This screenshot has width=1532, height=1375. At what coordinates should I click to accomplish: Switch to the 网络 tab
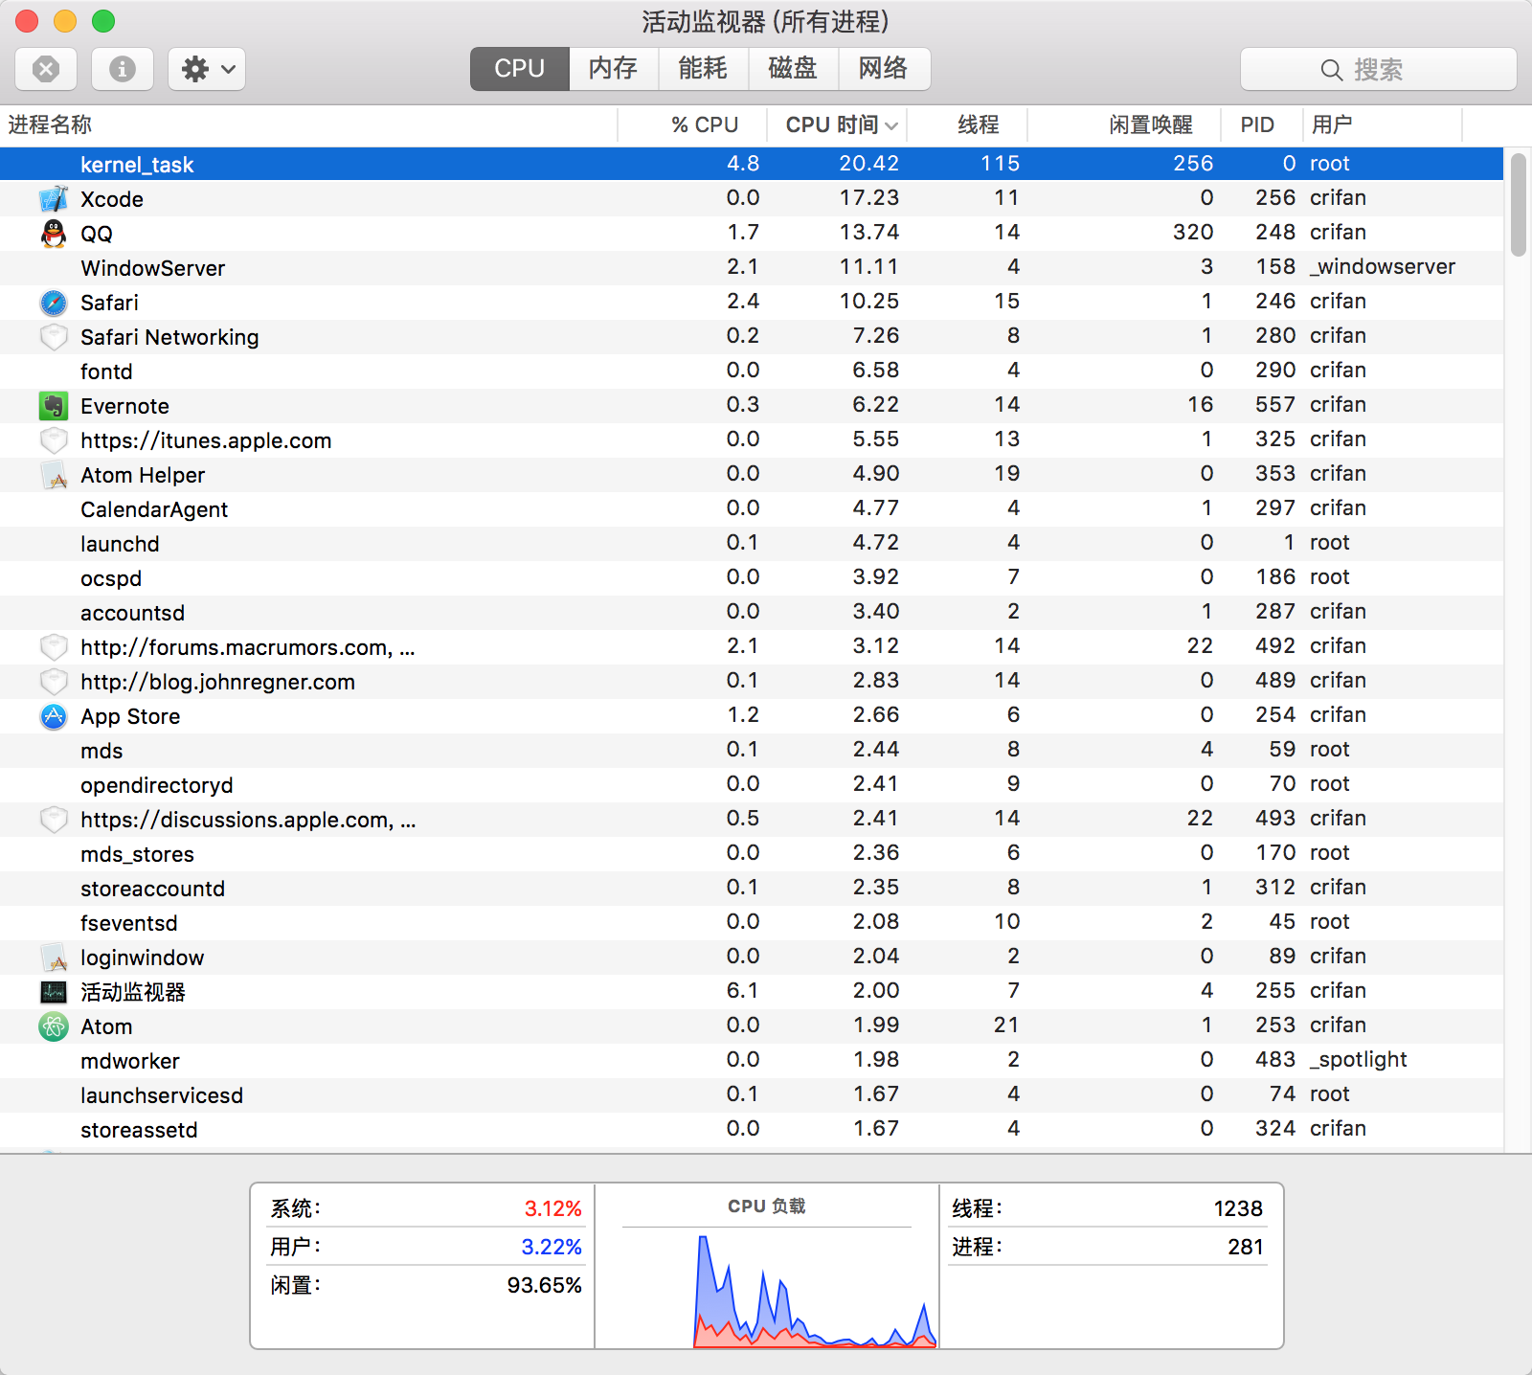(884, 69)
